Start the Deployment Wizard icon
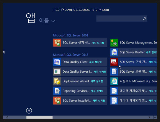The height and width of the screenshot is (122, 160). tap(57, 81)
